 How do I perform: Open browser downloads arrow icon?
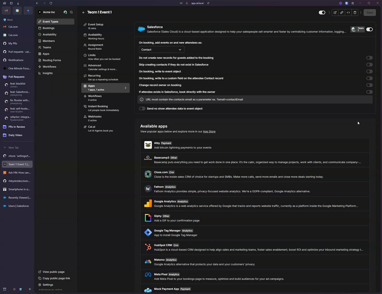18,3
